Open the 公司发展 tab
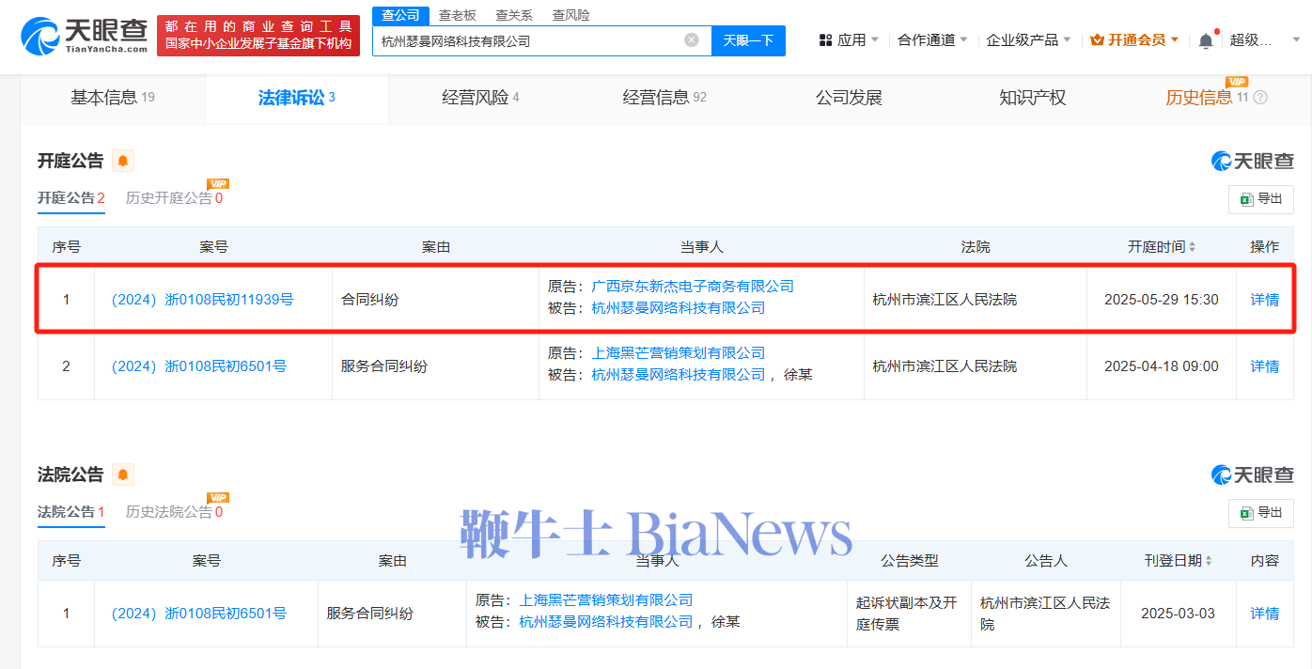Image resolution: width=1312 pixels, height=669 pixels. (849, 98)
